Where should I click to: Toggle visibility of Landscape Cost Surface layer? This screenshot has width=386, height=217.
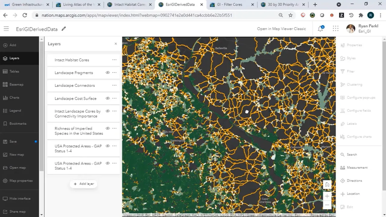click(108, 98)
